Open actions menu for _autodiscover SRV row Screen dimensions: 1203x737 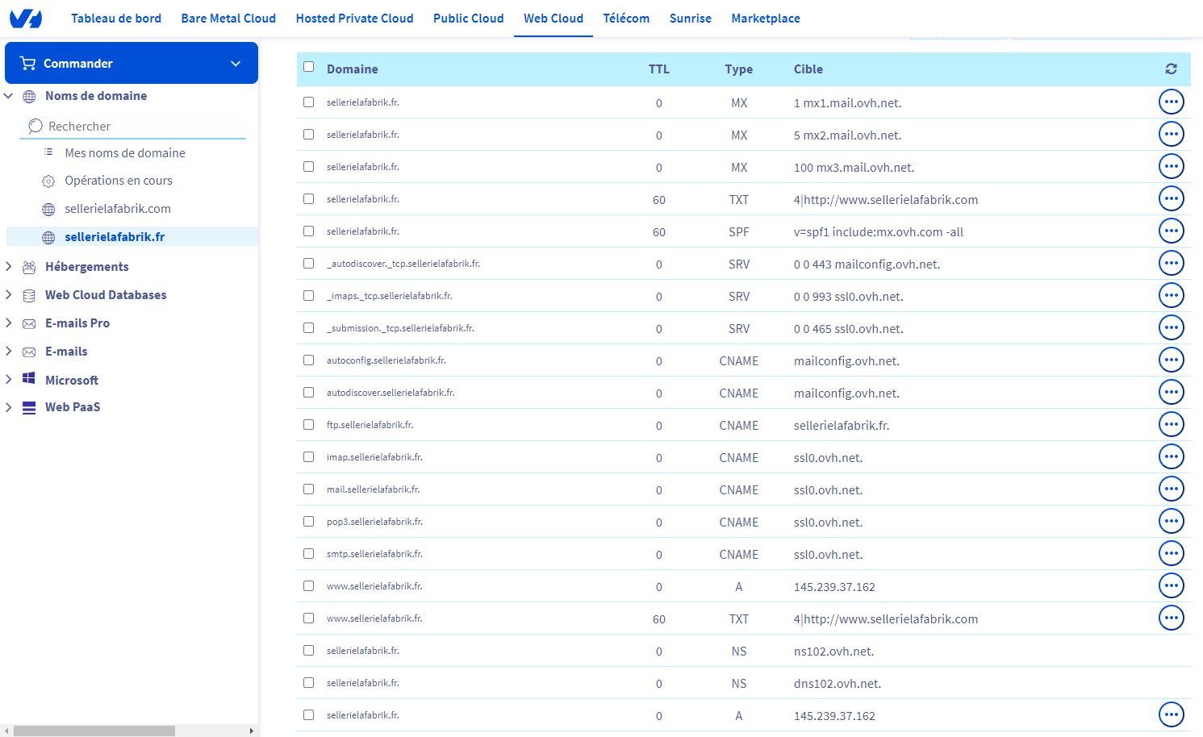tap(1171, 264)
